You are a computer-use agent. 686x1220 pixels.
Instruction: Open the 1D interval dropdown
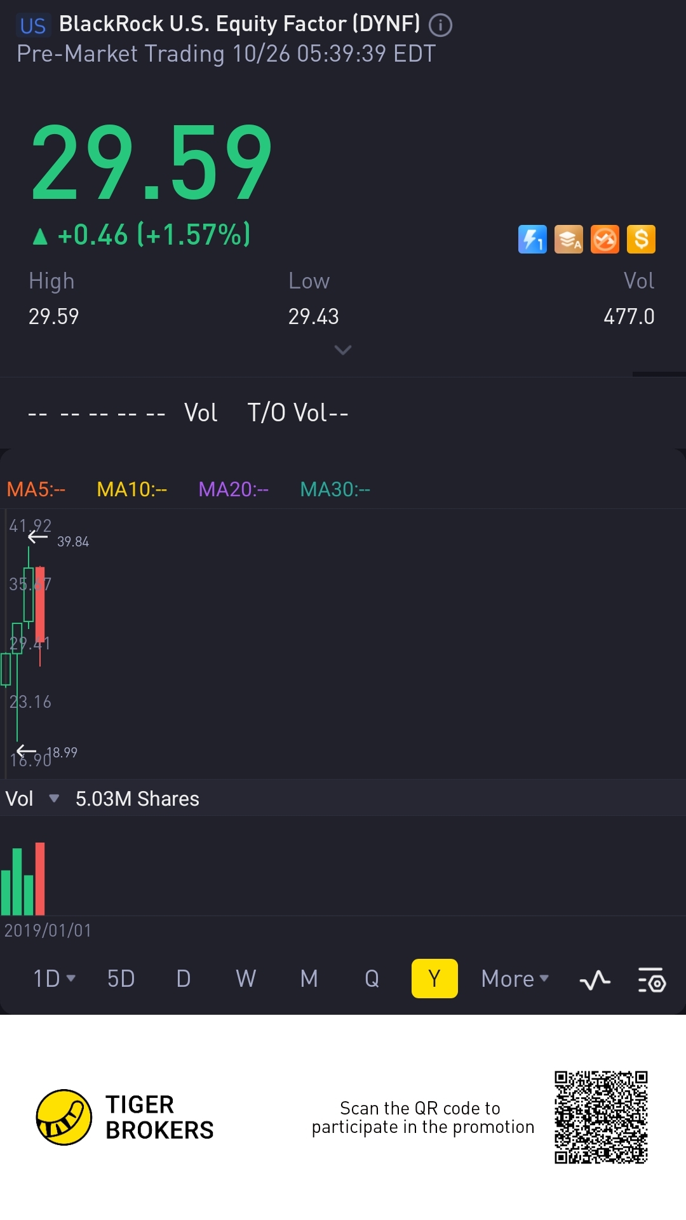[x=54, y=979]
